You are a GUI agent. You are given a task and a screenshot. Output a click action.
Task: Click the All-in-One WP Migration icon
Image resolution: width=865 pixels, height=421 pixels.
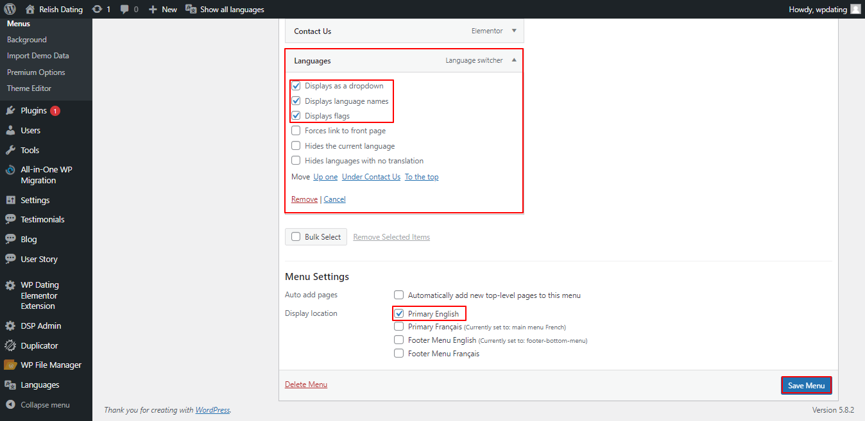[x=10, y=170]
